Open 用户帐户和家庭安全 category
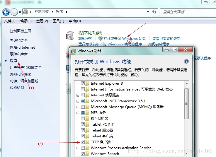 tap(26, 67)
